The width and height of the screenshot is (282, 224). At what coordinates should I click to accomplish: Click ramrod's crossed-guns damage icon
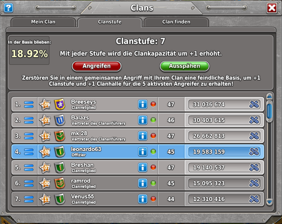(254, 183)
